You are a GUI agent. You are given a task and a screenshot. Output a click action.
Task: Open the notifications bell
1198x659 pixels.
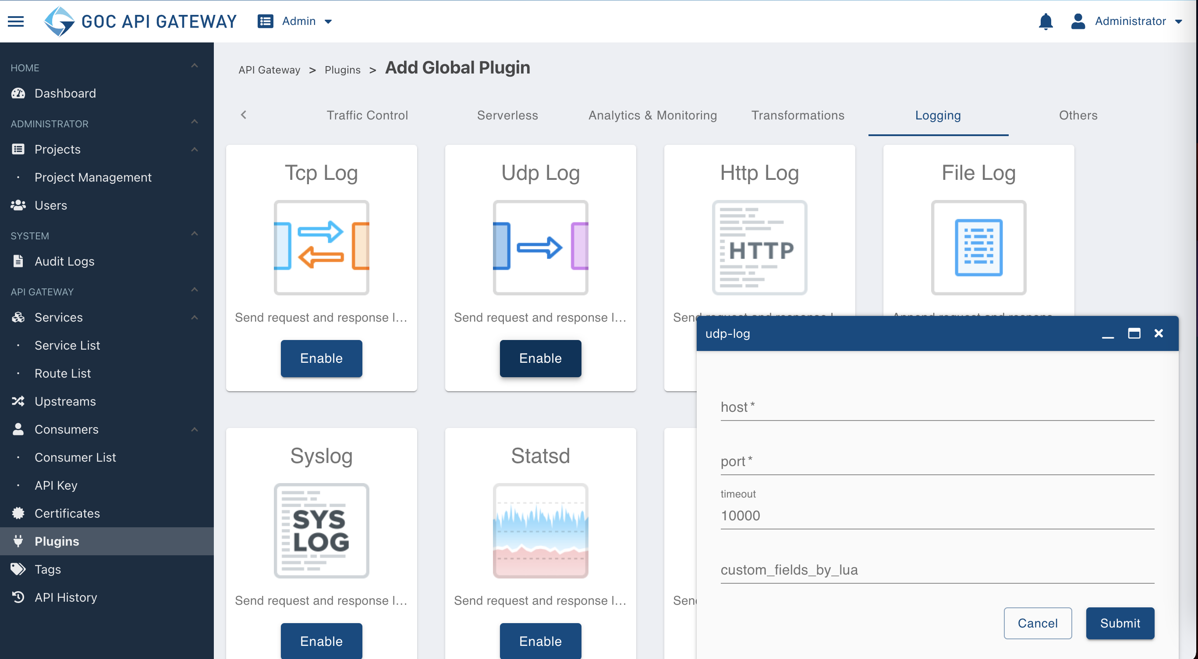click(1046, 21)
